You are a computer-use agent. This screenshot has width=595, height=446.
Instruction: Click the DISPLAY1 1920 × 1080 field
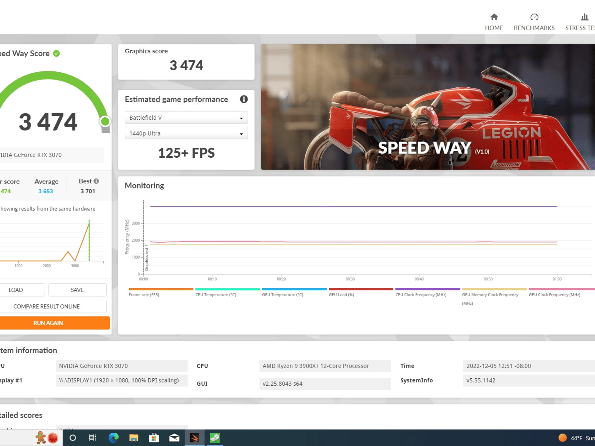[x=121, y=380]
